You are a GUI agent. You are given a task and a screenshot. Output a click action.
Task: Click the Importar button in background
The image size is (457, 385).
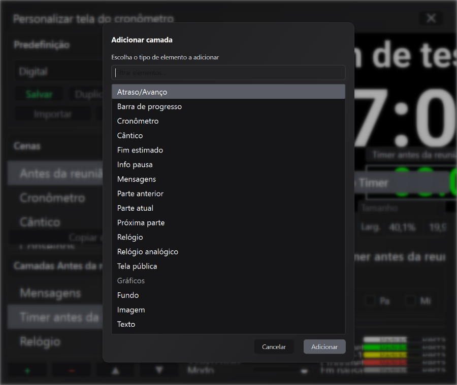52,114
